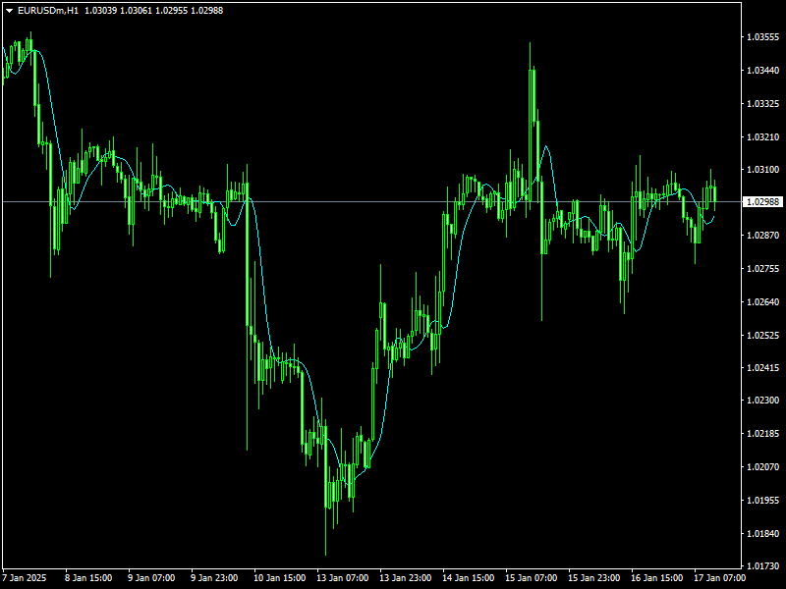Click the 10 Jan 15:00 time label
This screenshot has width=786, height=589.
(280, 578)
